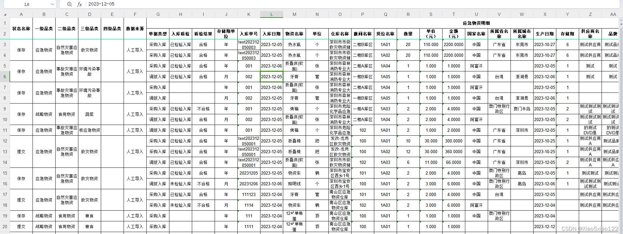Click the 二级品类 header cell
The height and width of the screenshot is (234, 623).
pos(67,29)
